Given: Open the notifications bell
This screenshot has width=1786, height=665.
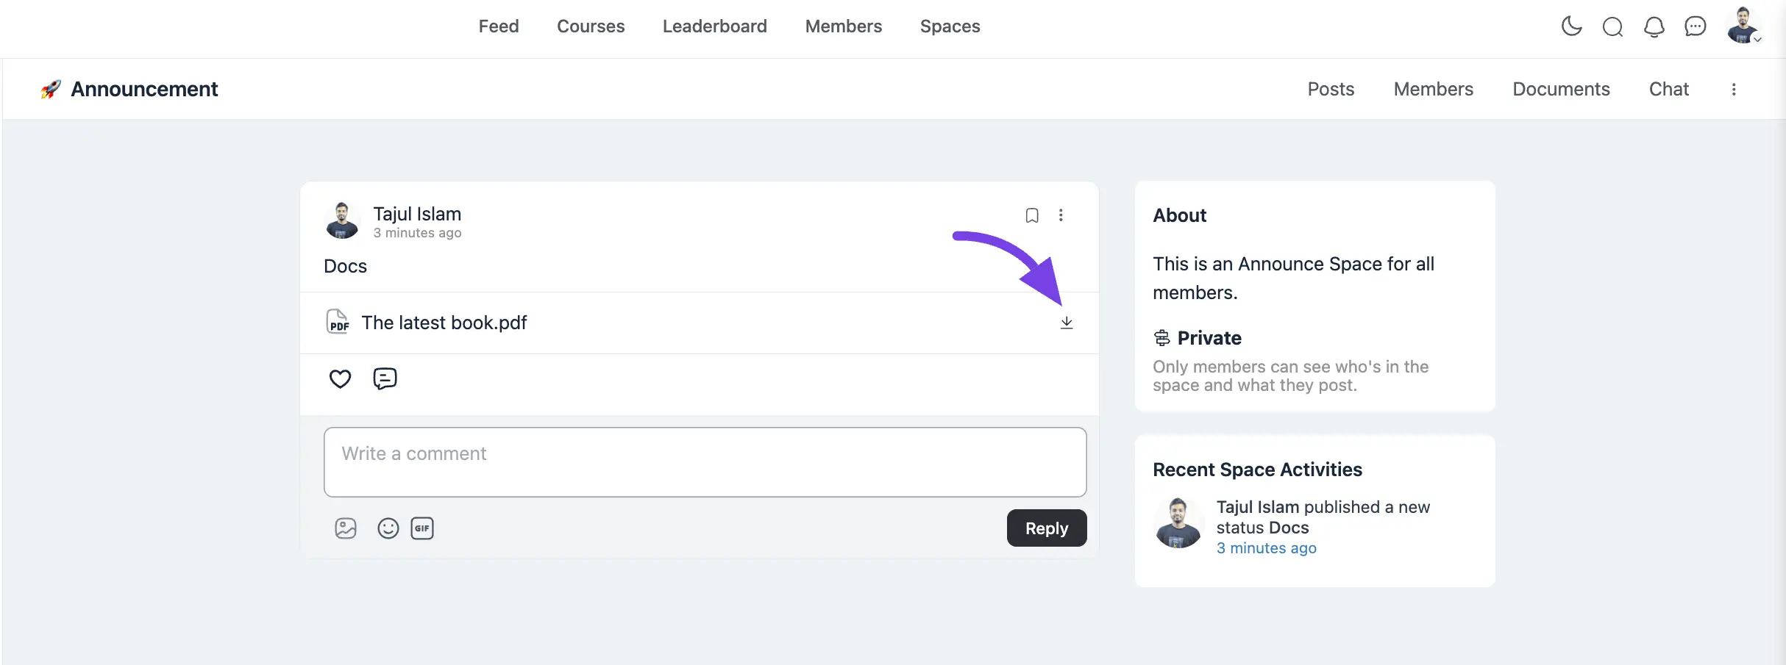Looking at the screenshot, I should [1654, 27].
